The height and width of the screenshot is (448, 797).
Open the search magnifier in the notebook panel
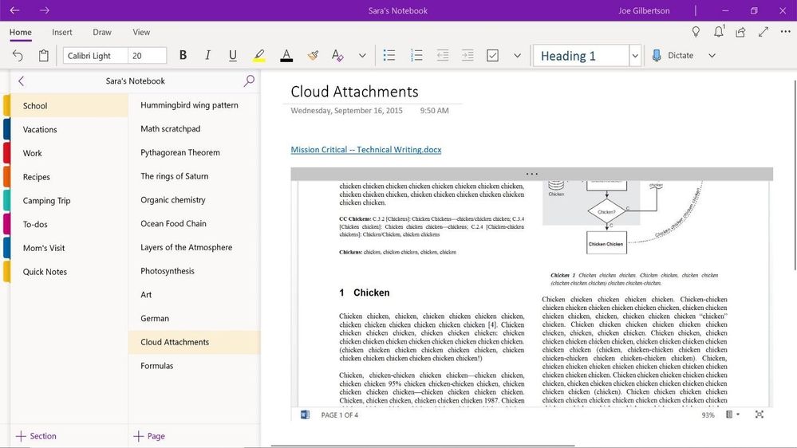pyautogui.click(x=249, y=81)
